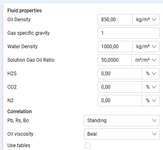Edit the N2 percentage field

(120, 101)
